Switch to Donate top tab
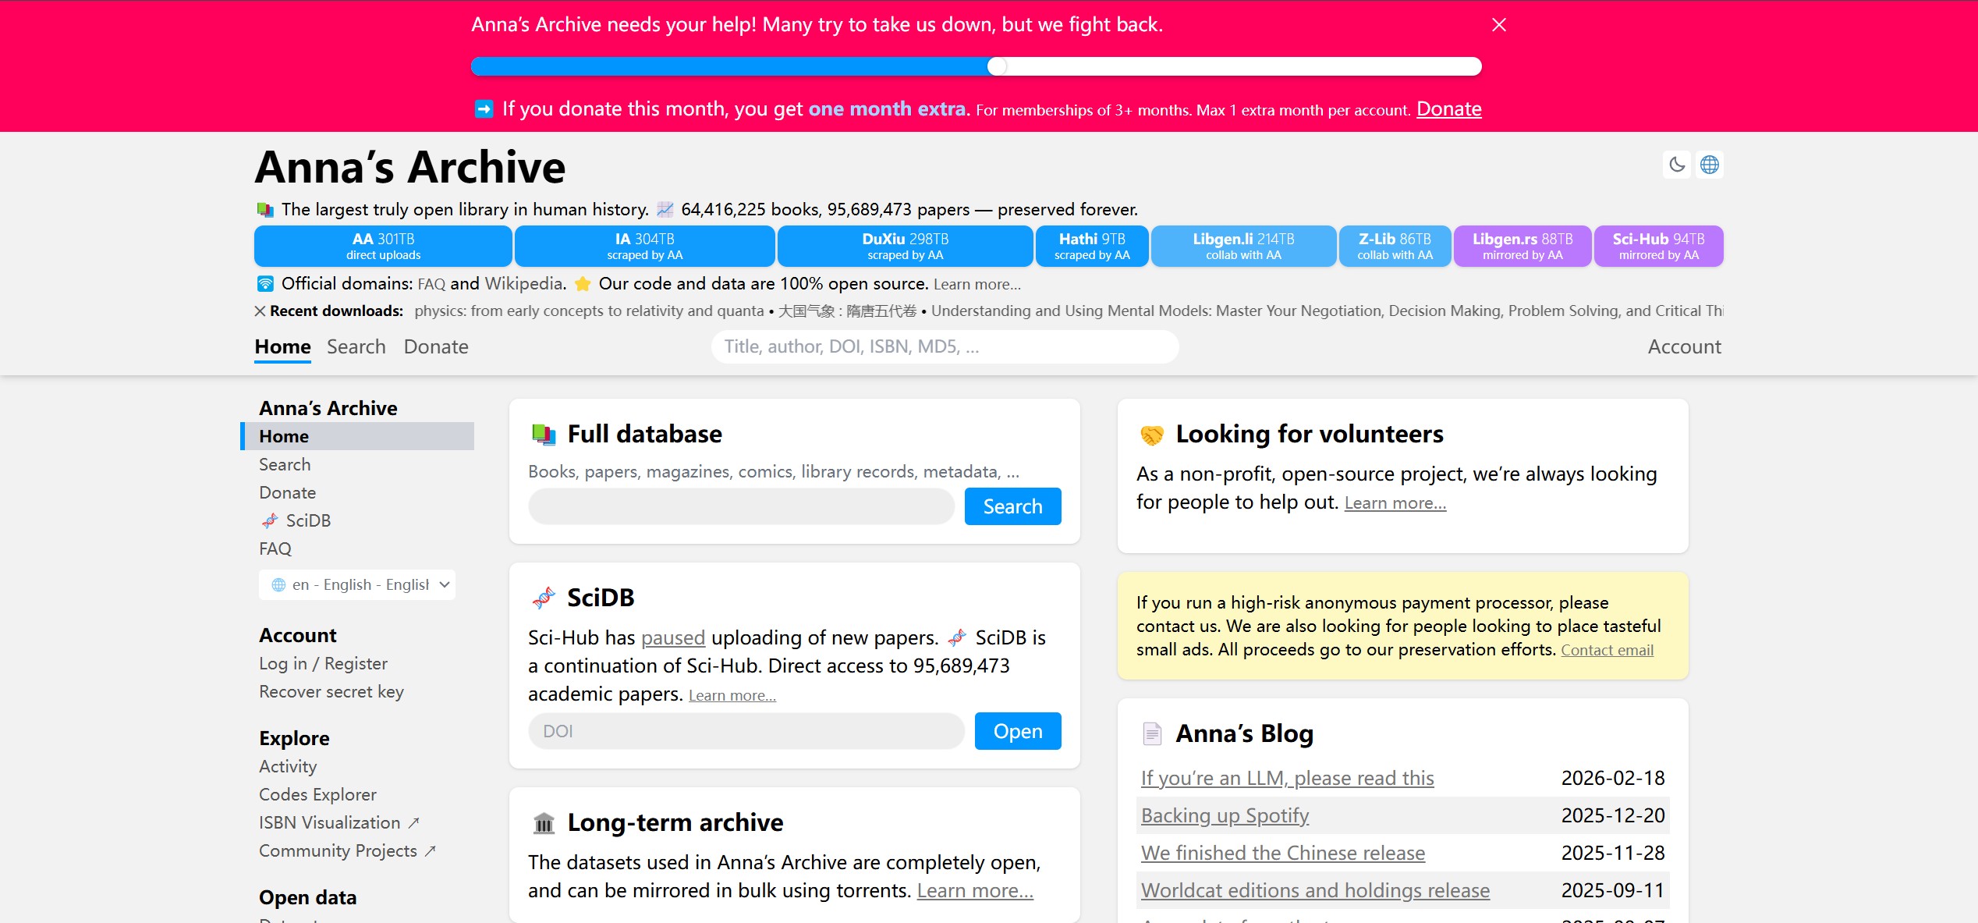The image size is (1978, 923). tap(436, 347)
